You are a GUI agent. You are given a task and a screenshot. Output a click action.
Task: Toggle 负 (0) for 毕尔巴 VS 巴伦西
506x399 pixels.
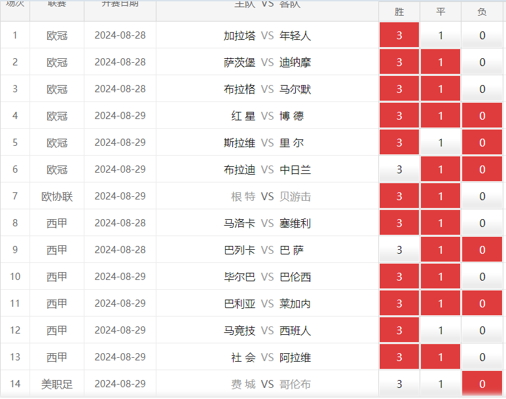coord(482,276)
